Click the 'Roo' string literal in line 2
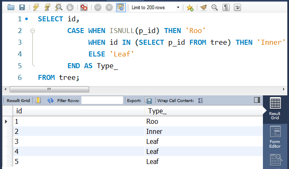Image resolution: width=289 pixels, height=169 pixels. point(196,31)
